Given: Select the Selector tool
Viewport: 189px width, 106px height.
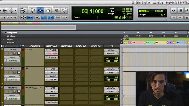Looking at the screenshot, I should pyautogui.click(x=40, y=10).
